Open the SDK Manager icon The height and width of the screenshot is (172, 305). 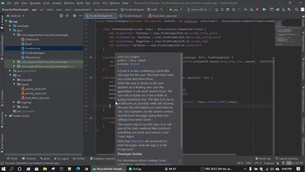click(x=289, y=10)
